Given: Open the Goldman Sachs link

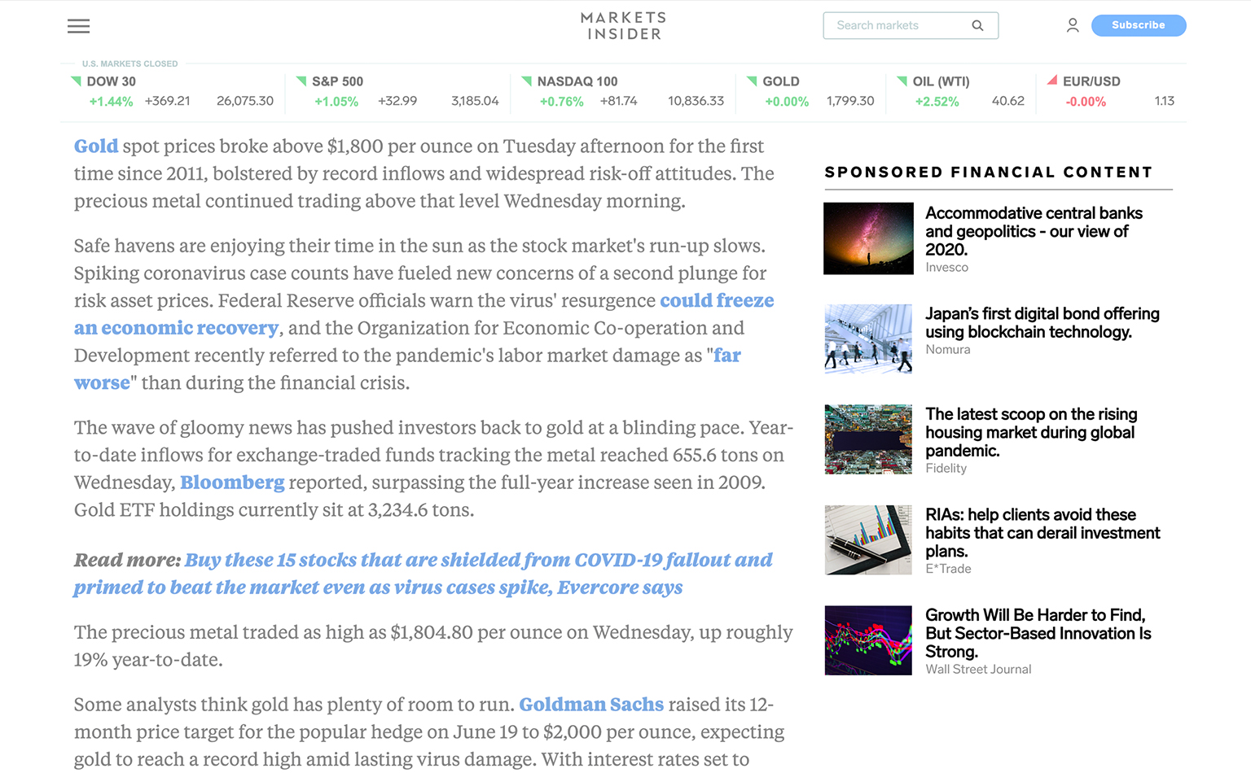Looking at the screenshot, I should pos(591,705).
